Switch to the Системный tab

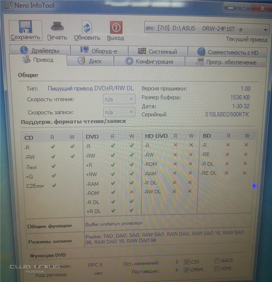click(157, 52)
